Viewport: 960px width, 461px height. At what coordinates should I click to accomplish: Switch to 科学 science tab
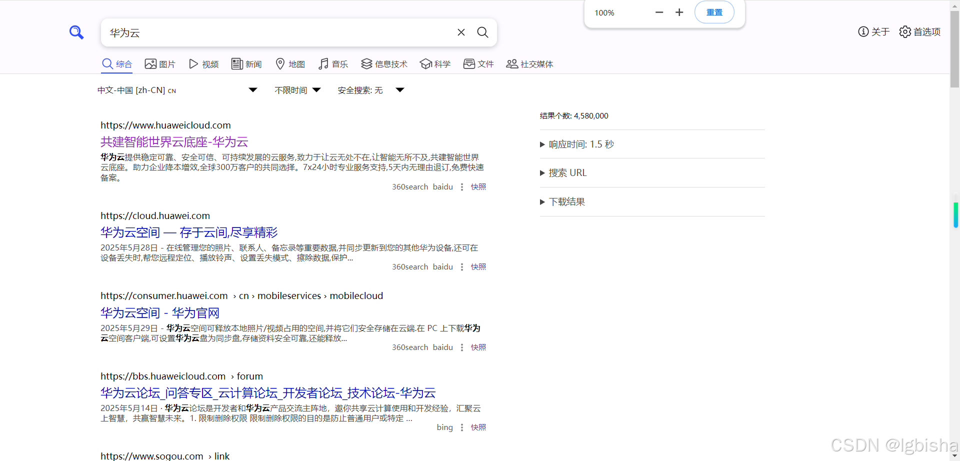(x=435, y=64)
